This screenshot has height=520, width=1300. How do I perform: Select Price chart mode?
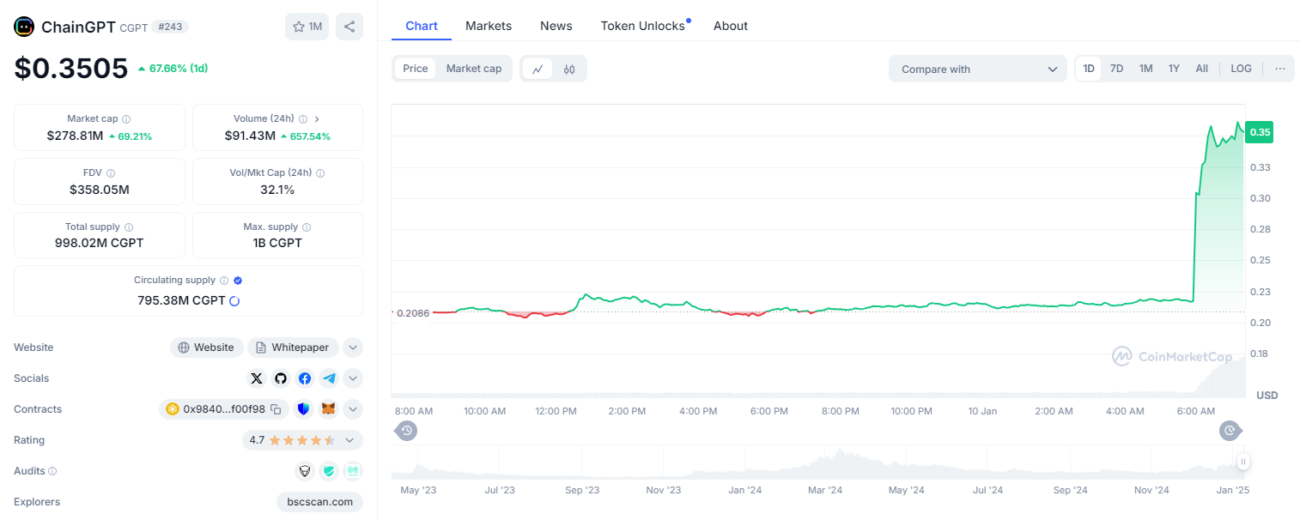[x=416, y=69]
